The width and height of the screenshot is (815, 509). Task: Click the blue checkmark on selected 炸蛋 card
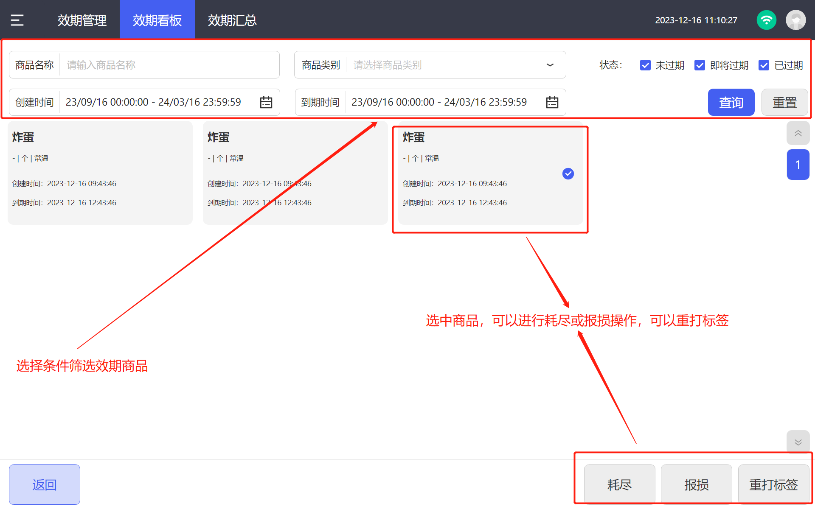coord(568,173)
